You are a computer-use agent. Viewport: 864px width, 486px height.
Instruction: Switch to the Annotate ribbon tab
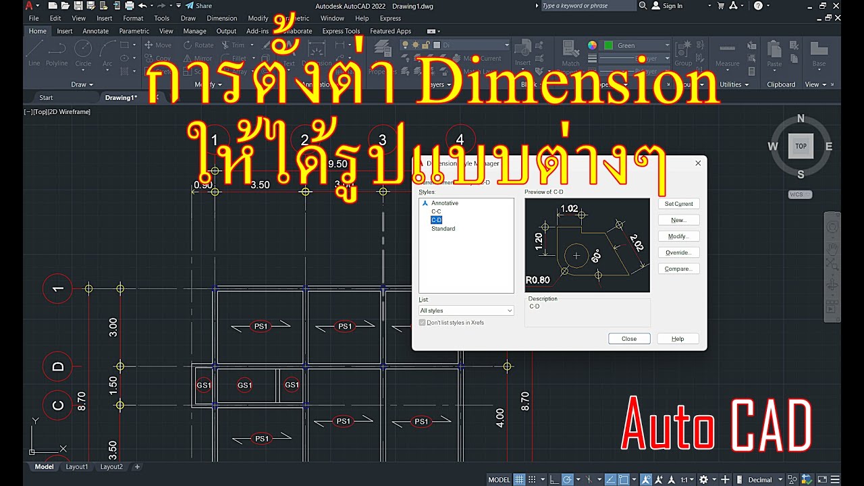[x=95, y=31]
